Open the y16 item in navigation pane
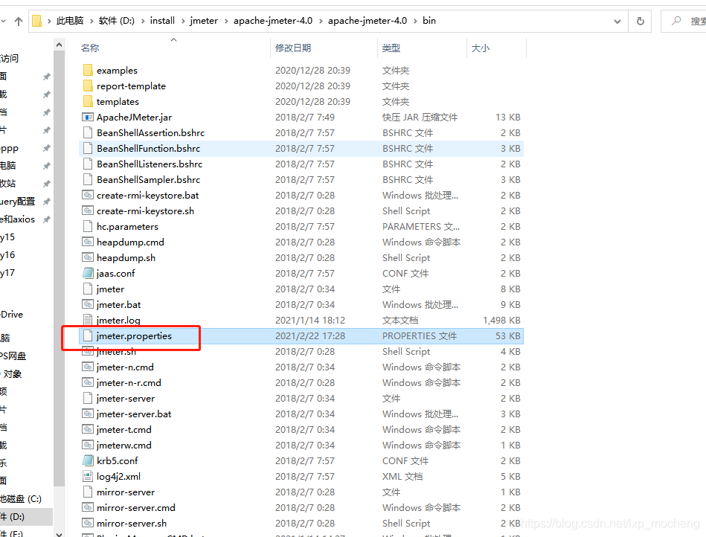This screenshot has width=706, height=537. pos(7,255)
